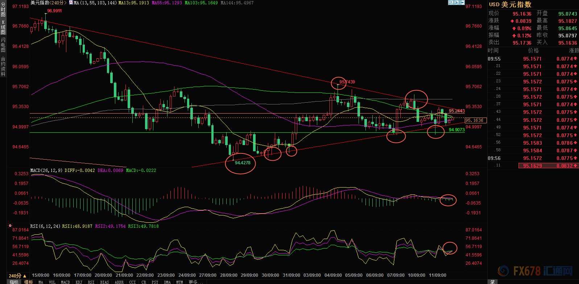Open the 合约资料 sidebar tab
This screenshot has width=579, height=284.
click(3, 66)
